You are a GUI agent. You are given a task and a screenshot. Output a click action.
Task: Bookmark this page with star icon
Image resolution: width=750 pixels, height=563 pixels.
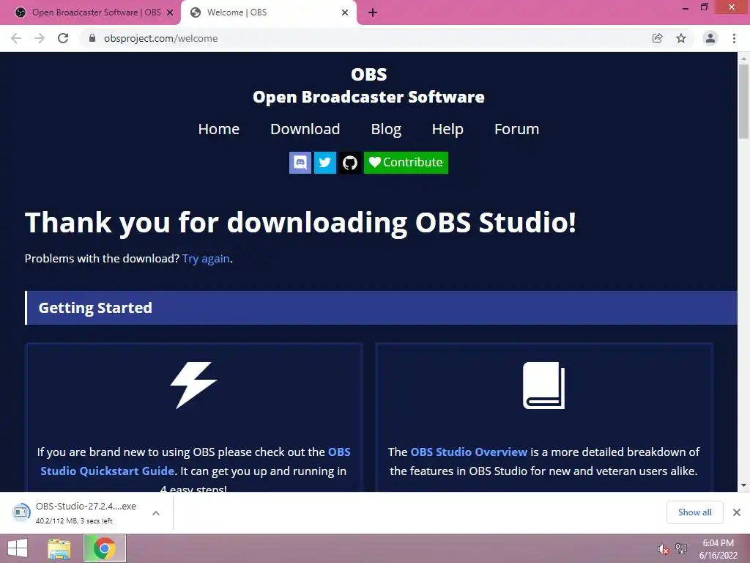[681, 38]
